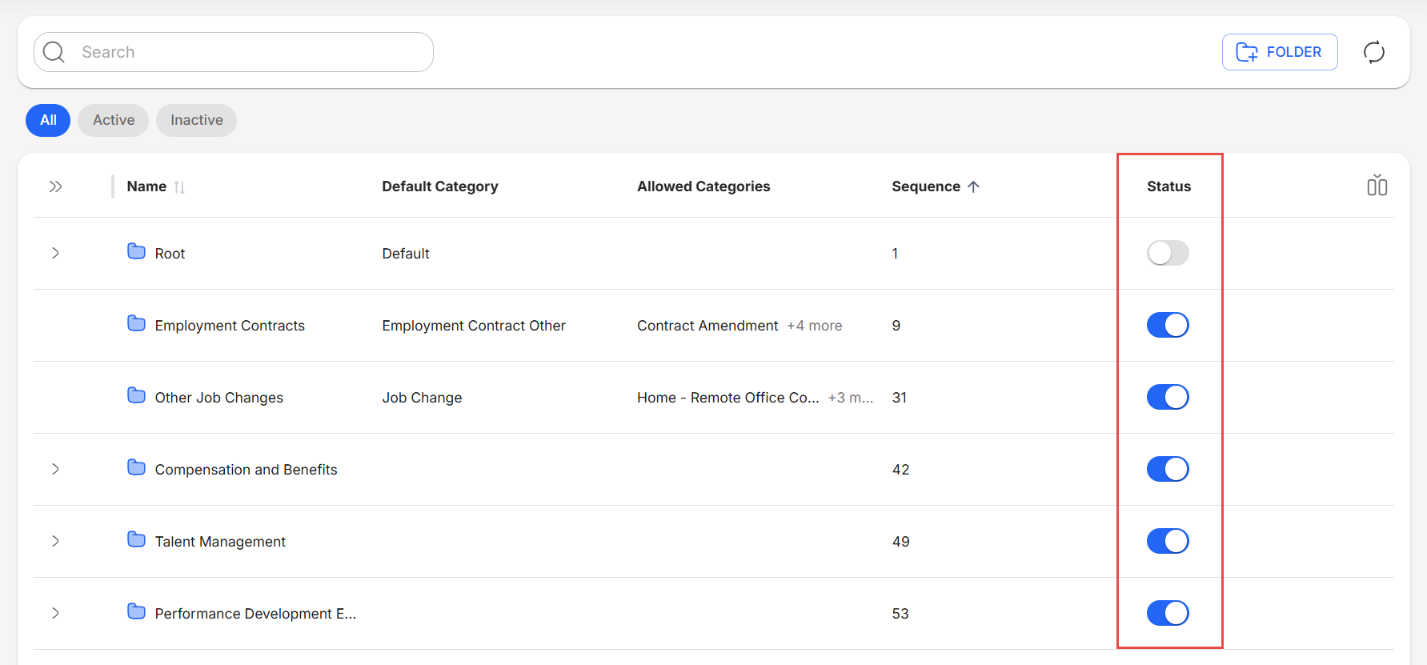The image size is (1427, 665).
Task: Click the FOLDER button
Action: [1279, 52]
